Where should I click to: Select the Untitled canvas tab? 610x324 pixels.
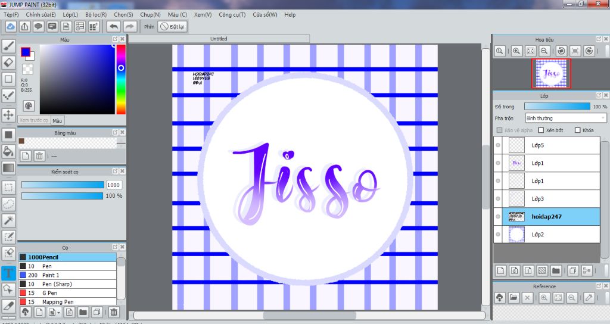tap(219, 39)
